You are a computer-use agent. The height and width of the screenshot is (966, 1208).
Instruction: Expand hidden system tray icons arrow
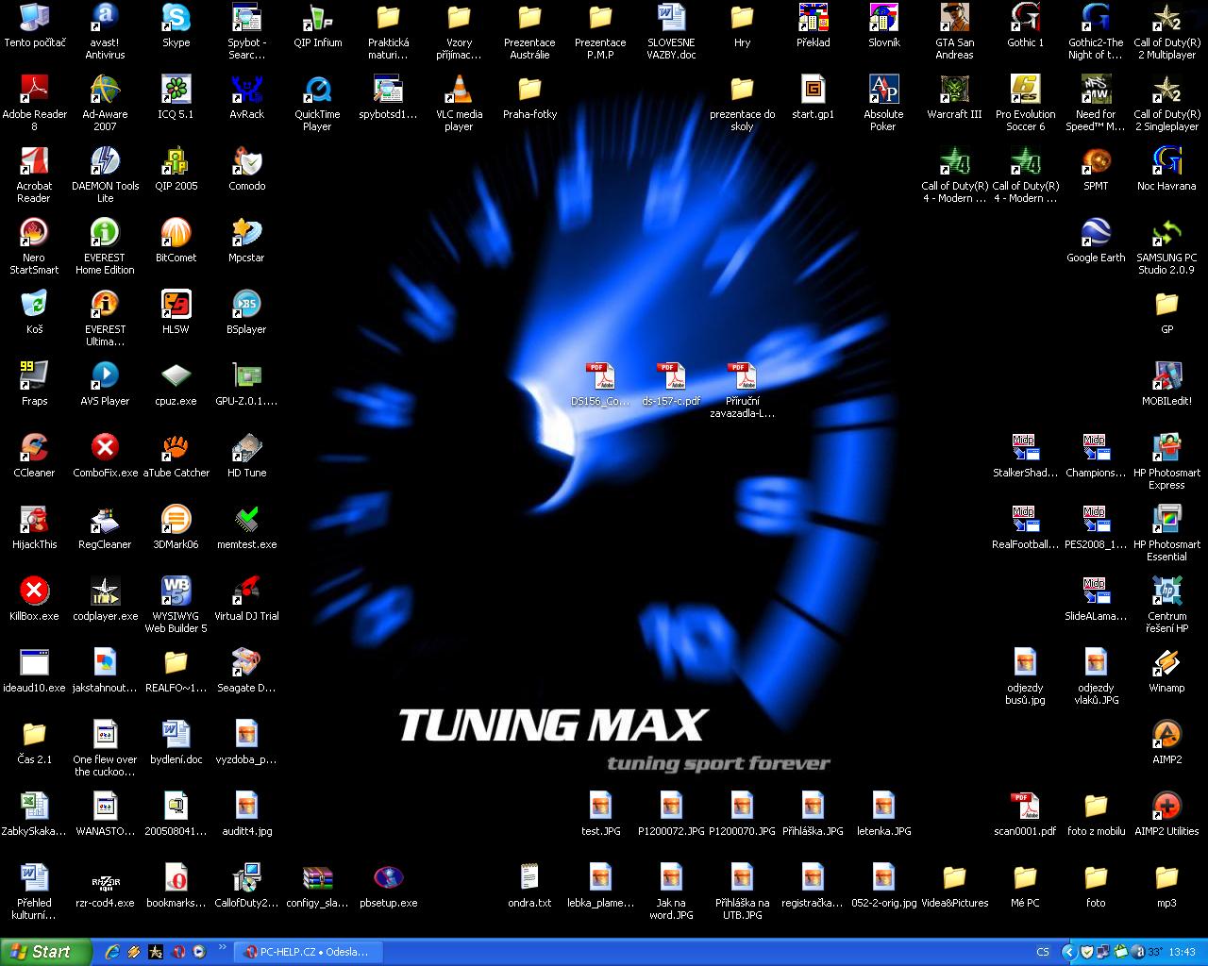1068,952
